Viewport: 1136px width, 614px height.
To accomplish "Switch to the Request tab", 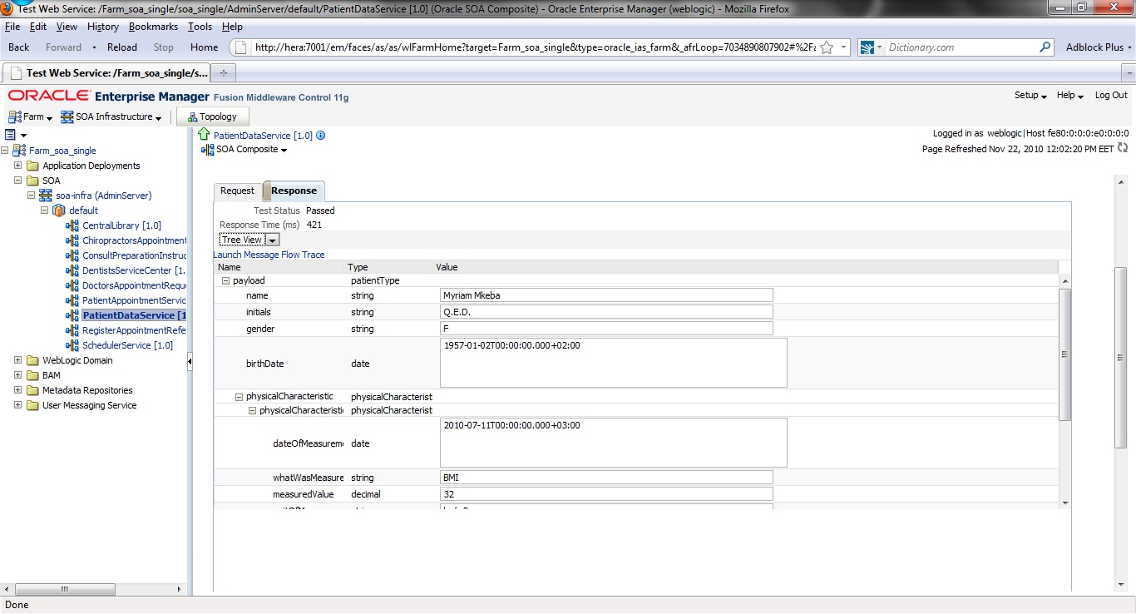I will pos(237,191).
